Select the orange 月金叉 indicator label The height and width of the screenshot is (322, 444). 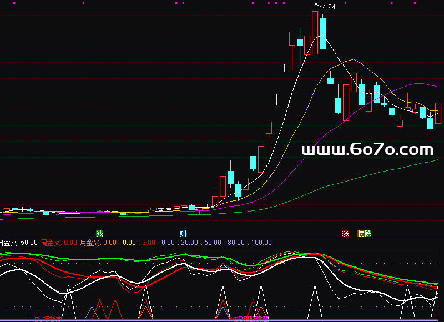point(90,243)
